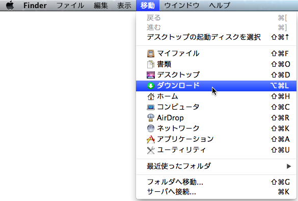This screenshot has width=298, height=201.
Task: Open the Finder menu
Action: click(35, 5)
